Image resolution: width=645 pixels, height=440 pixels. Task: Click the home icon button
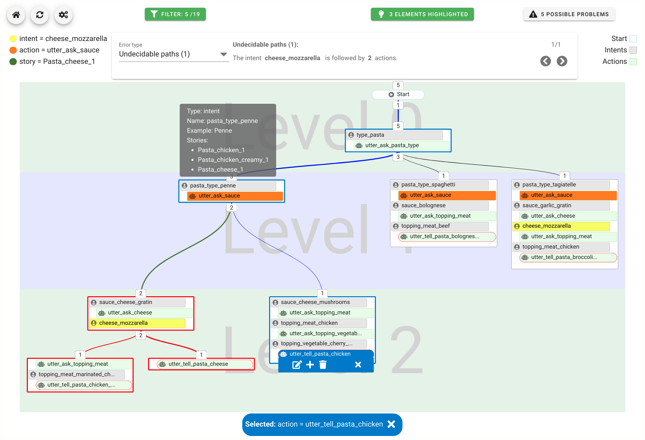pos(16,15)
